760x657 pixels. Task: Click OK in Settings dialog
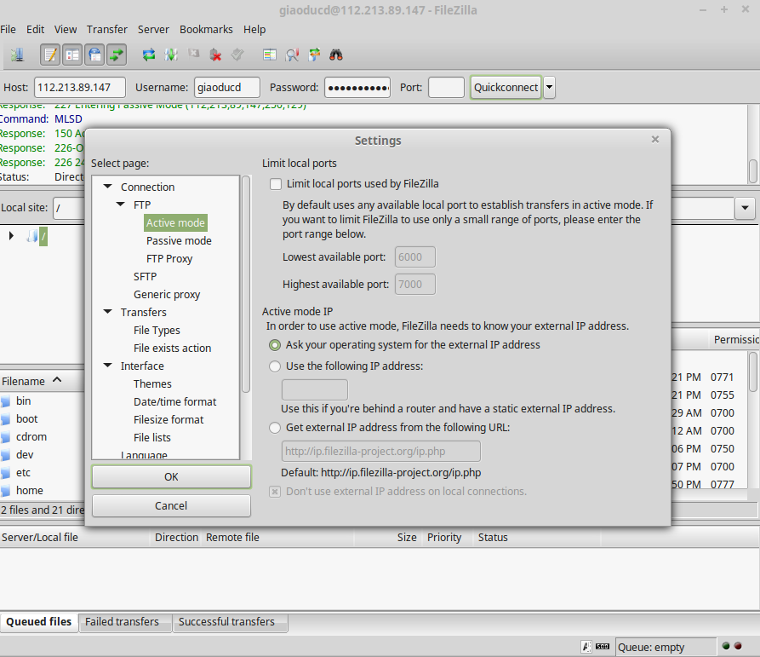(x=171, y=477)
